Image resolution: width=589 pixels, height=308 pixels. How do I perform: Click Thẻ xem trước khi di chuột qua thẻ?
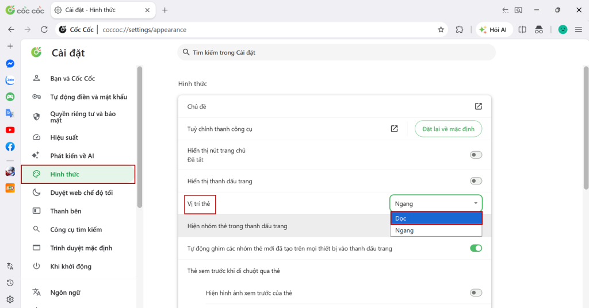click(234, 271)
